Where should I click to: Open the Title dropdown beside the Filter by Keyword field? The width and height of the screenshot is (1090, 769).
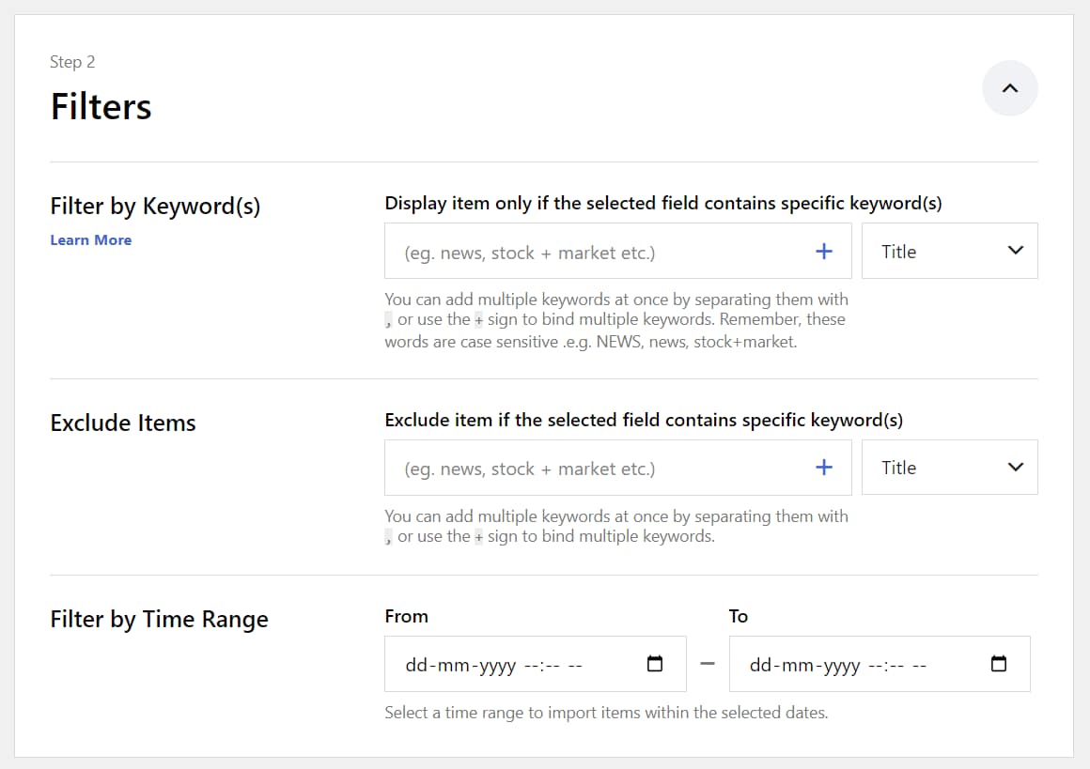[x=949, y=251]
